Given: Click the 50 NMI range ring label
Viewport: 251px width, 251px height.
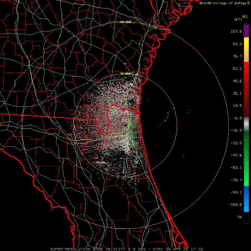Looking at the screenshot, I should click(x=125, y=74).
